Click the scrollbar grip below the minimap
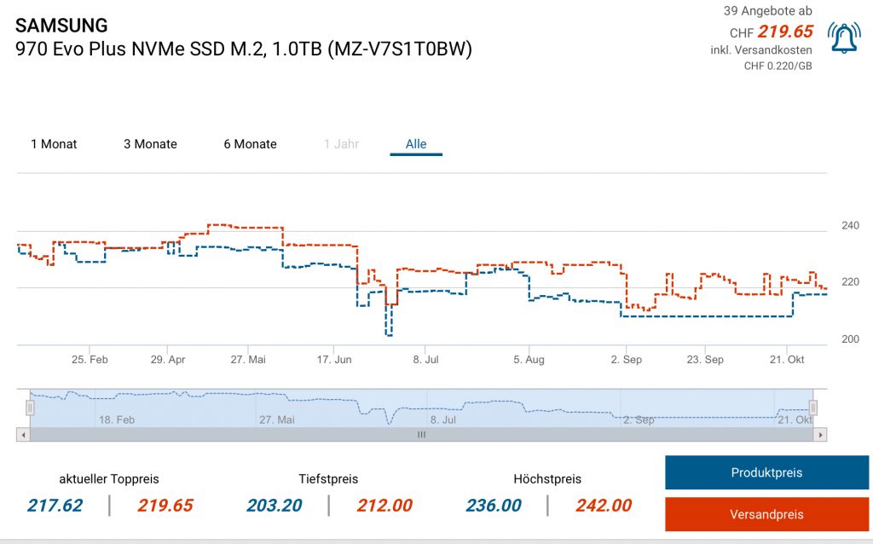Screen dimensions: 873x544 [x=420, y=435]
